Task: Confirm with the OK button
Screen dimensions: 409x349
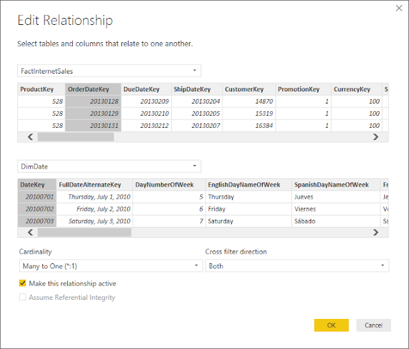Action: point(331,325)
